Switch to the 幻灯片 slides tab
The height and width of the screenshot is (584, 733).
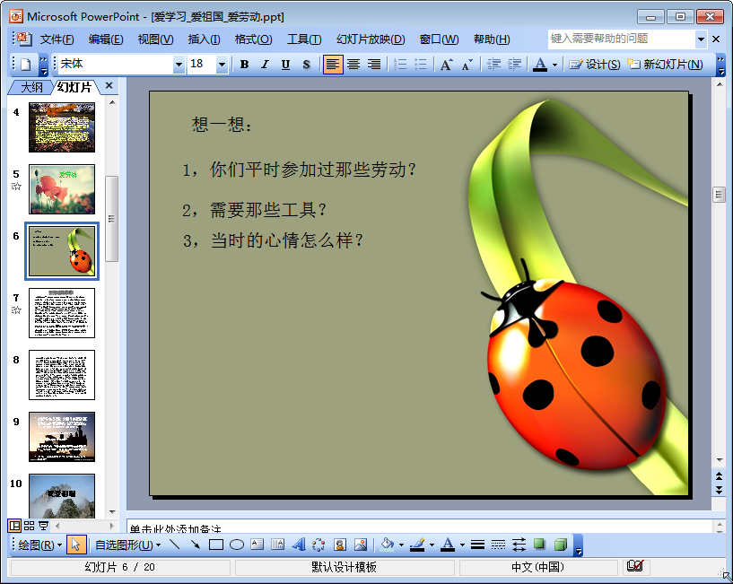click(x=74, y=87)
